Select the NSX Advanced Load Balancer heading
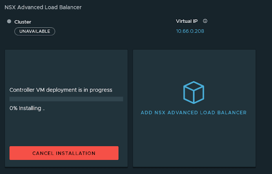This screenshot has width=272, height=174. click(43, 7)
